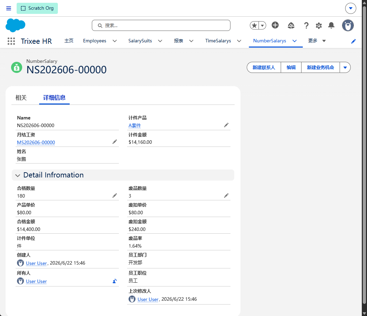This screenshot has height=316, width=367.
Task: Click the avatar icon in 上次修改人 row
Action: point(132,299)
